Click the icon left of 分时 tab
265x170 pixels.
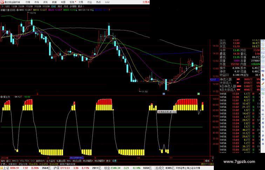[x=2, y=6]
